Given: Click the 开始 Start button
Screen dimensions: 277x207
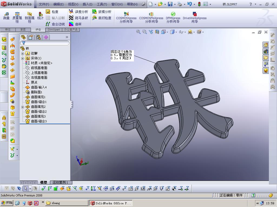Looking at the screenshot, I should 7,203.
